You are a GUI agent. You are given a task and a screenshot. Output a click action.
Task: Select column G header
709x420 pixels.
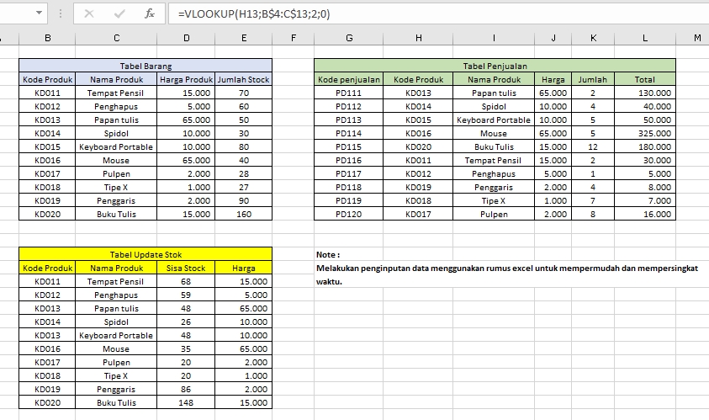pos(349,38)
